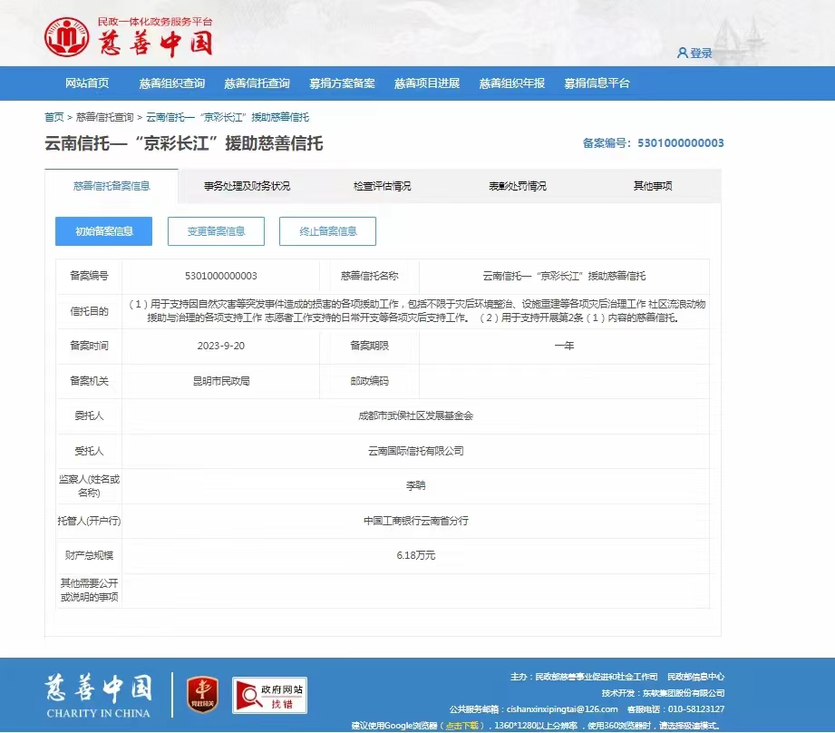Viewport: 835px width, 733px height.
Task: Open 慈善组织年报 menu item
Action: tap(511, 83)
